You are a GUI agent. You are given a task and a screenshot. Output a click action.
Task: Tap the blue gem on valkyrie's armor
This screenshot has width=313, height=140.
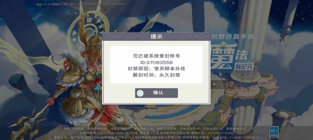pyautogui.click(x=97, y=88)
